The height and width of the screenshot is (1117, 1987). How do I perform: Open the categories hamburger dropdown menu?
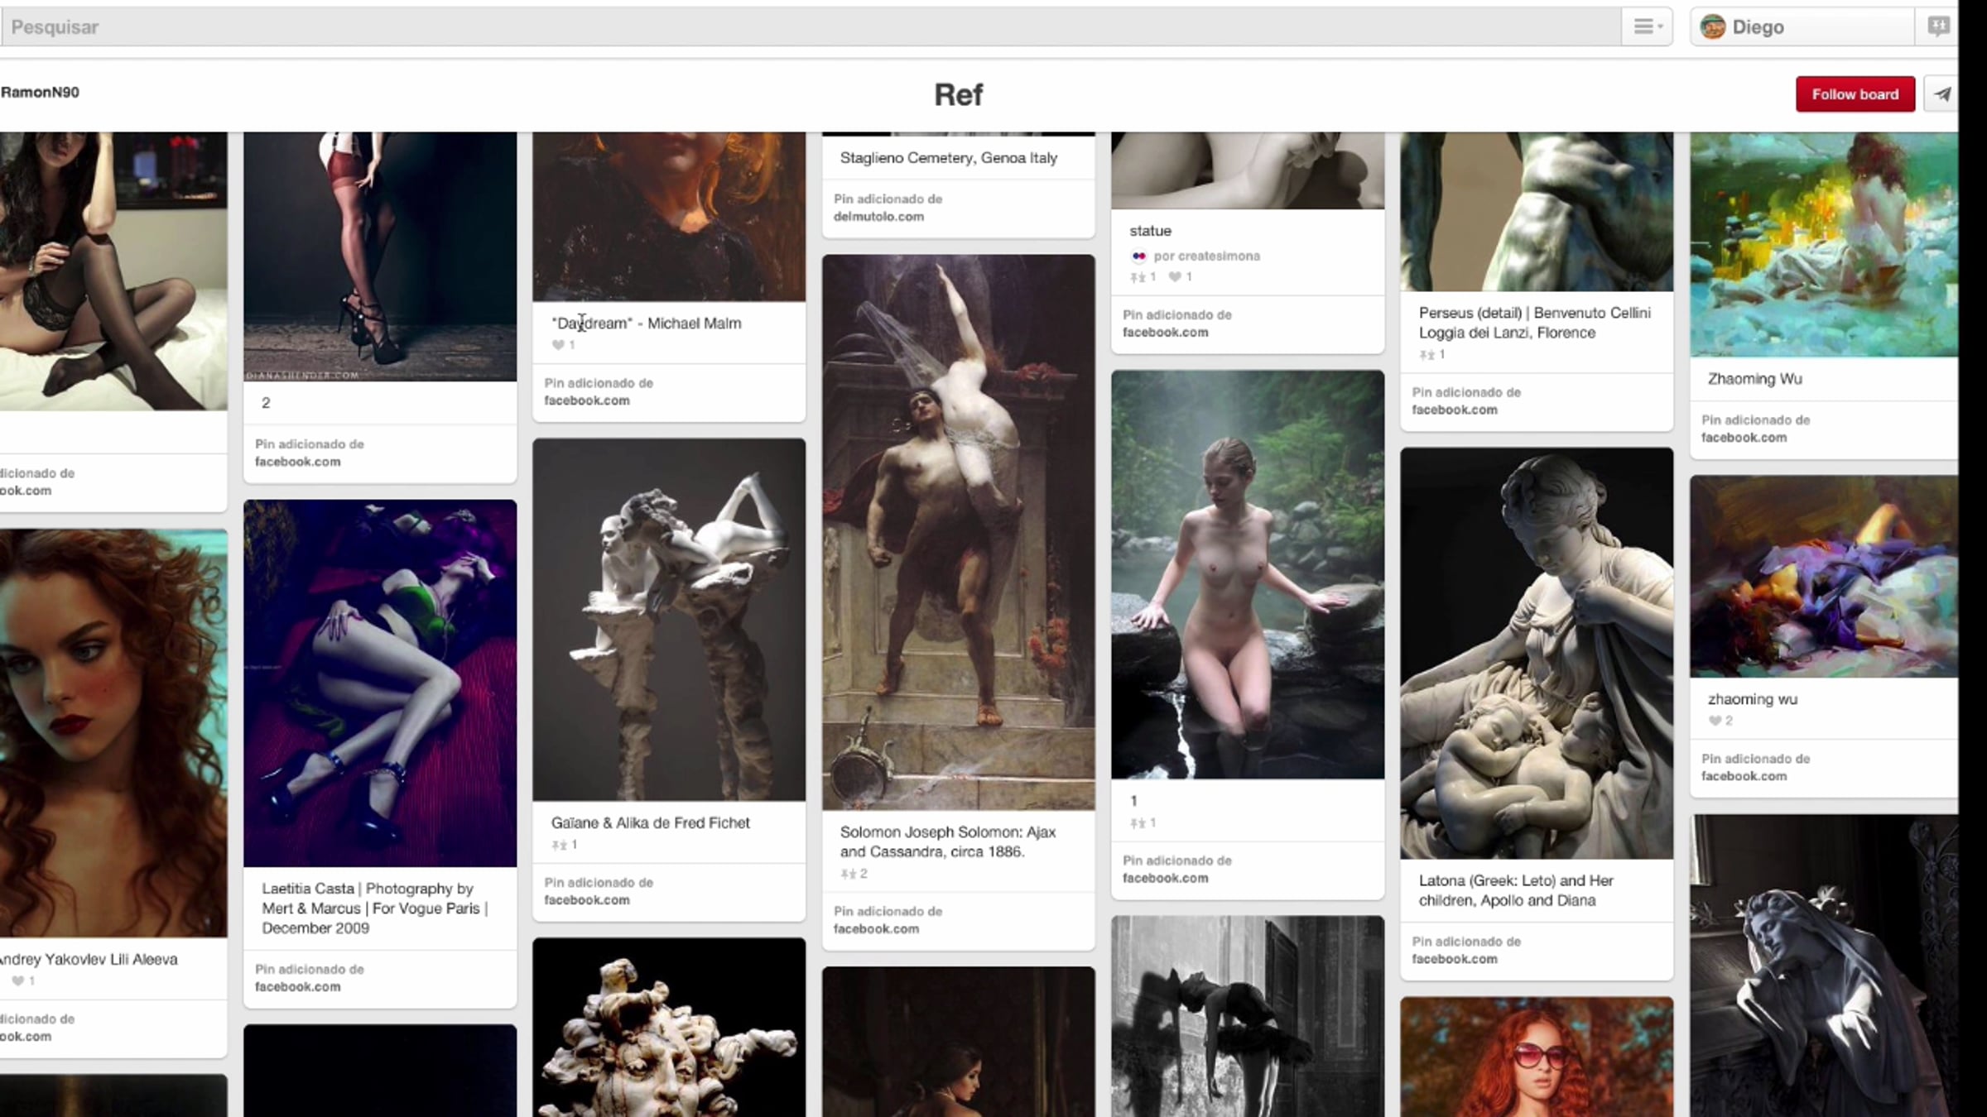click(x=1647, y=26)
